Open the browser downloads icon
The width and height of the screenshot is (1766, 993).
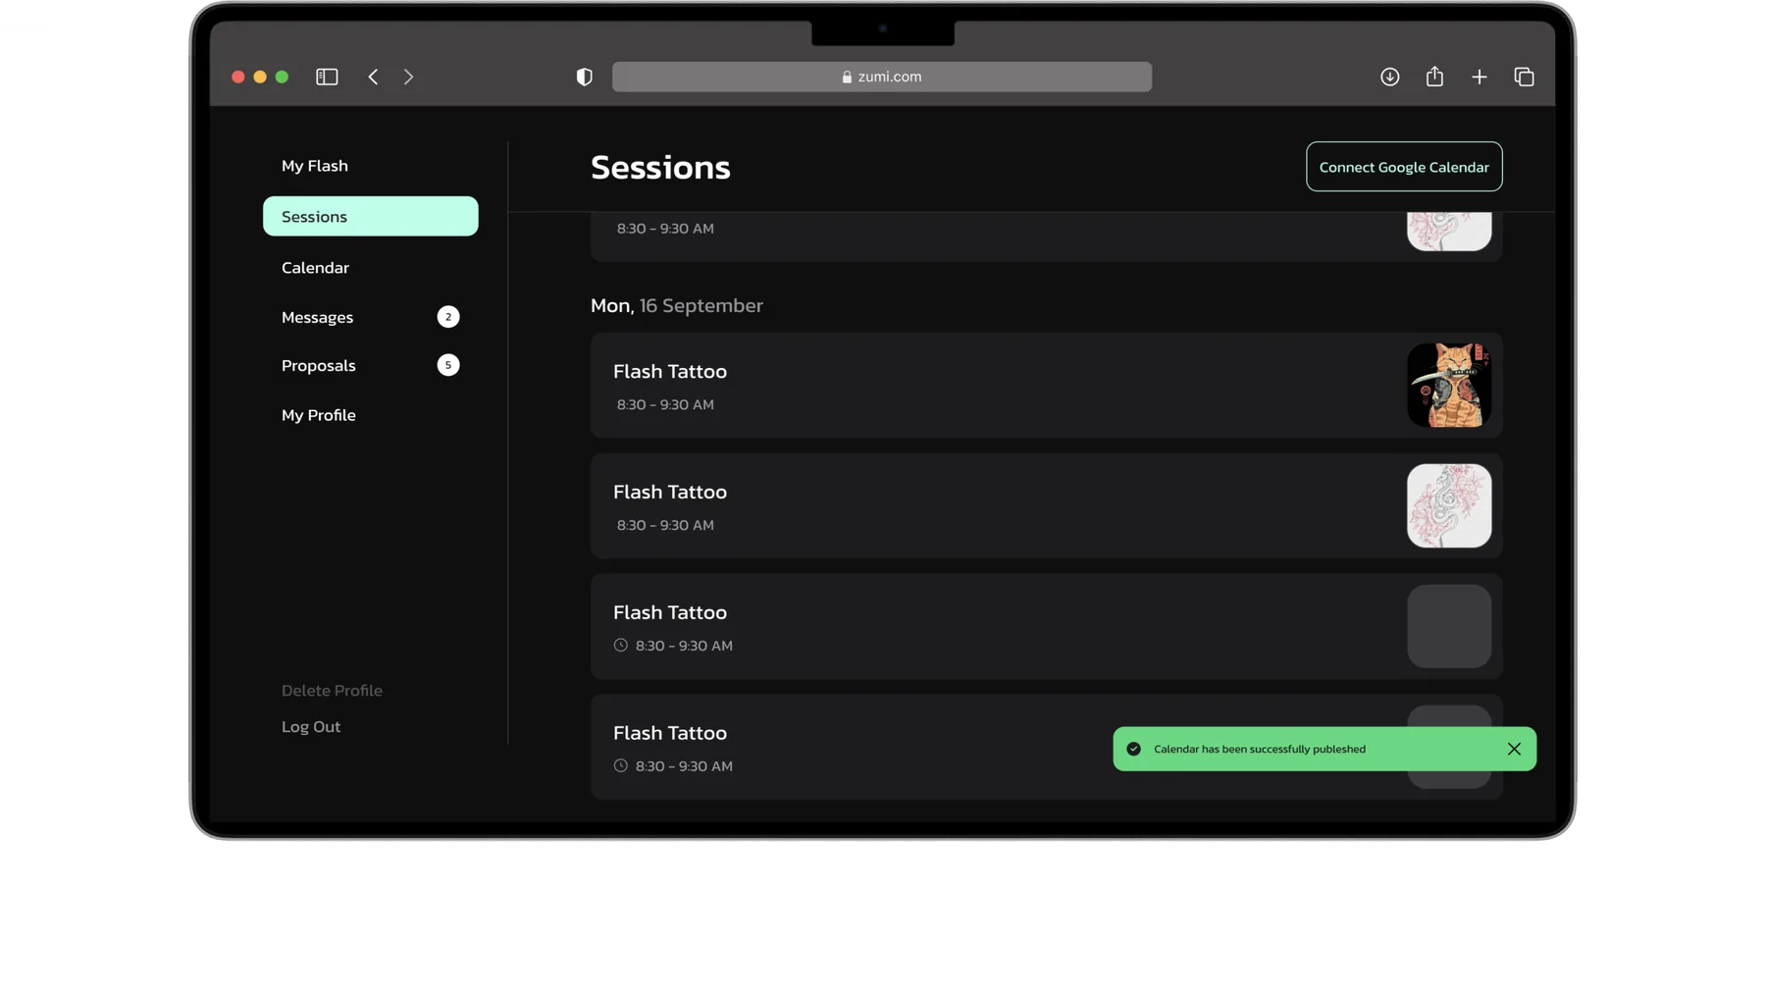click(1389, 77)
